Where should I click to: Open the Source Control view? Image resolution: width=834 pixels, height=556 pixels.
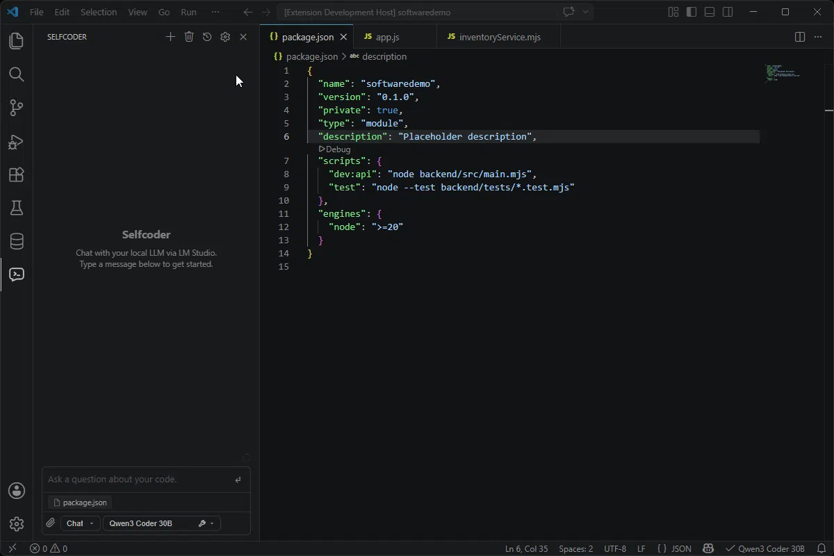pos(16,108)
